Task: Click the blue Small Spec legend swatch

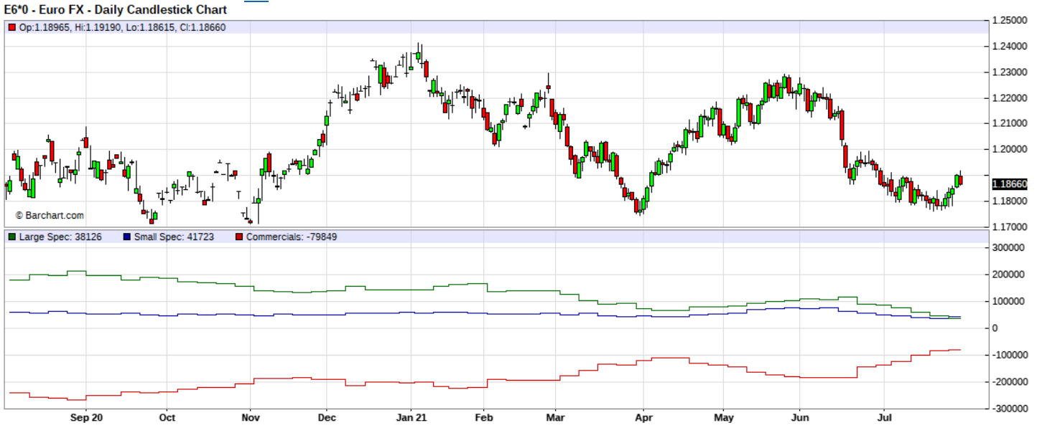Action: (x=126, y=237)
